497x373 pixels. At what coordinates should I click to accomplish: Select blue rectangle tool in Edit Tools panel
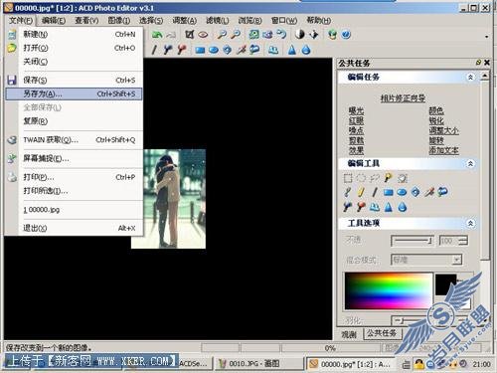388,192
